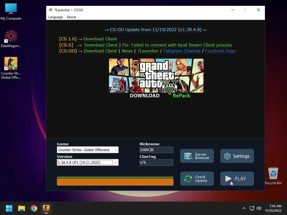This screenshot has height=215, width=287.
Task: Click the orange progress bar
Action: [x=115, y=182]
